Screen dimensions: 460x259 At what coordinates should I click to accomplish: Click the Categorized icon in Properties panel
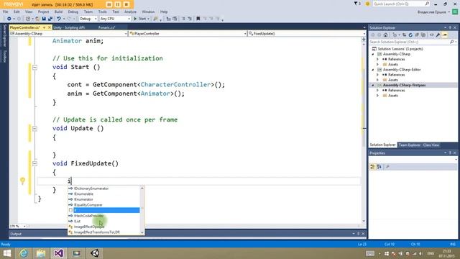[x=372, y=167]
